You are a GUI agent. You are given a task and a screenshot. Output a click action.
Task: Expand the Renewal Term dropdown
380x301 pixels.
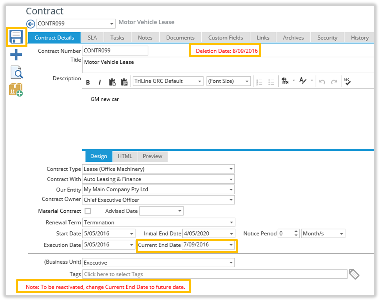(231, 223)
